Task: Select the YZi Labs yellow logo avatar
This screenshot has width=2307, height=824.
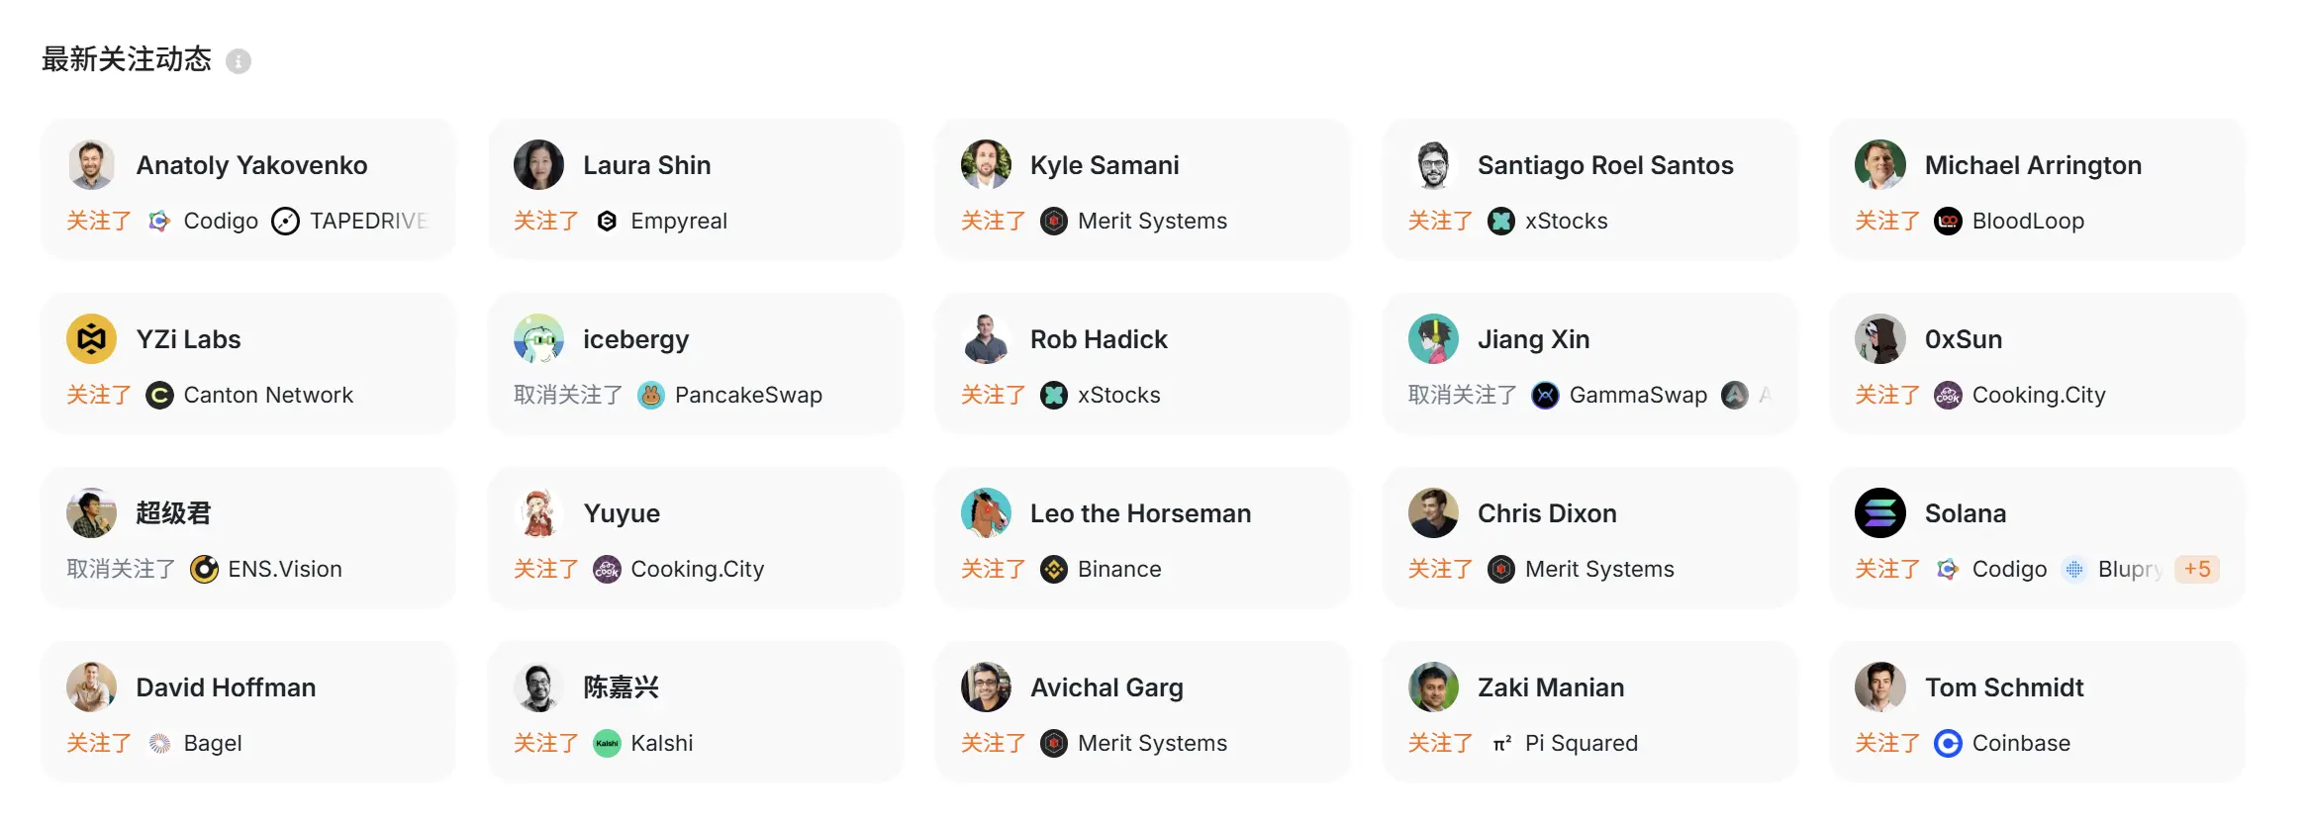Action: click(91, 339)
